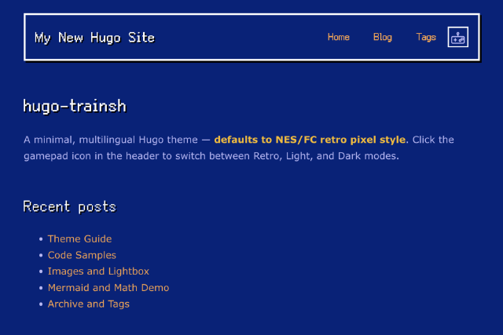Click the Recent posts heading
The width and height of the screenshot is (503, 335).
pos(69,206)
